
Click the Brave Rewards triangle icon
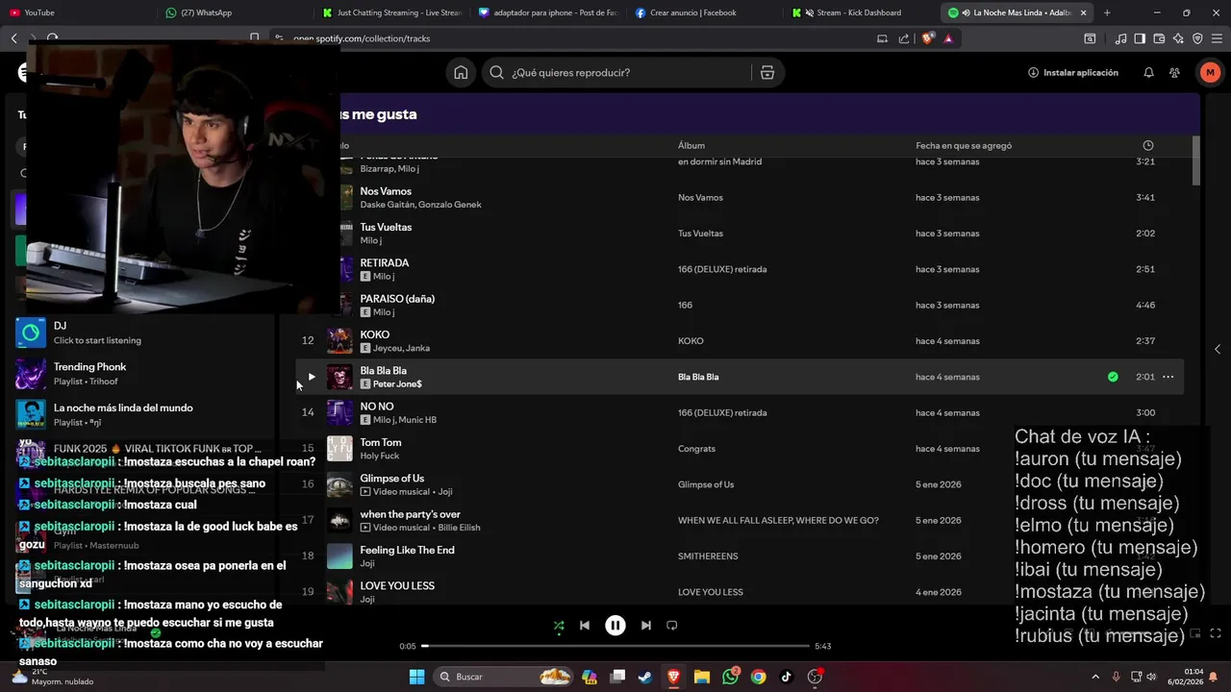(948, 38)
